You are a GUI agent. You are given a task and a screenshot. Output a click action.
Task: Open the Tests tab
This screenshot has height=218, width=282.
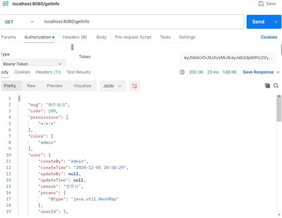point(165,37)
